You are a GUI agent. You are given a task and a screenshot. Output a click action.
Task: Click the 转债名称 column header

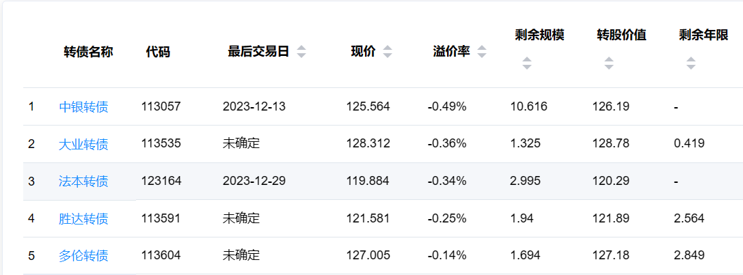(88, 52)
